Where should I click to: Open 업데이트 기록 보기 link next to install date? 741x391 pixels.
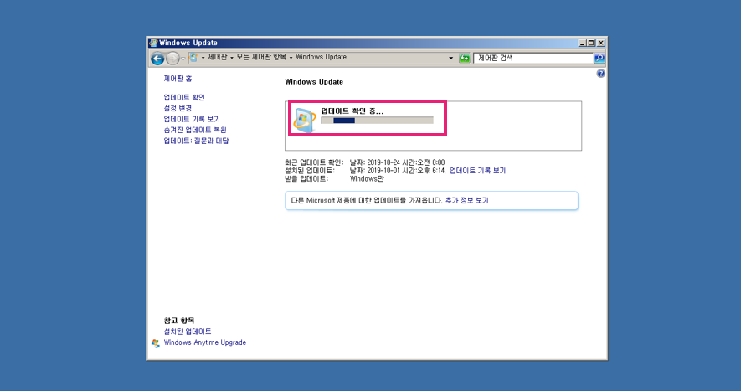pos(477,171)
